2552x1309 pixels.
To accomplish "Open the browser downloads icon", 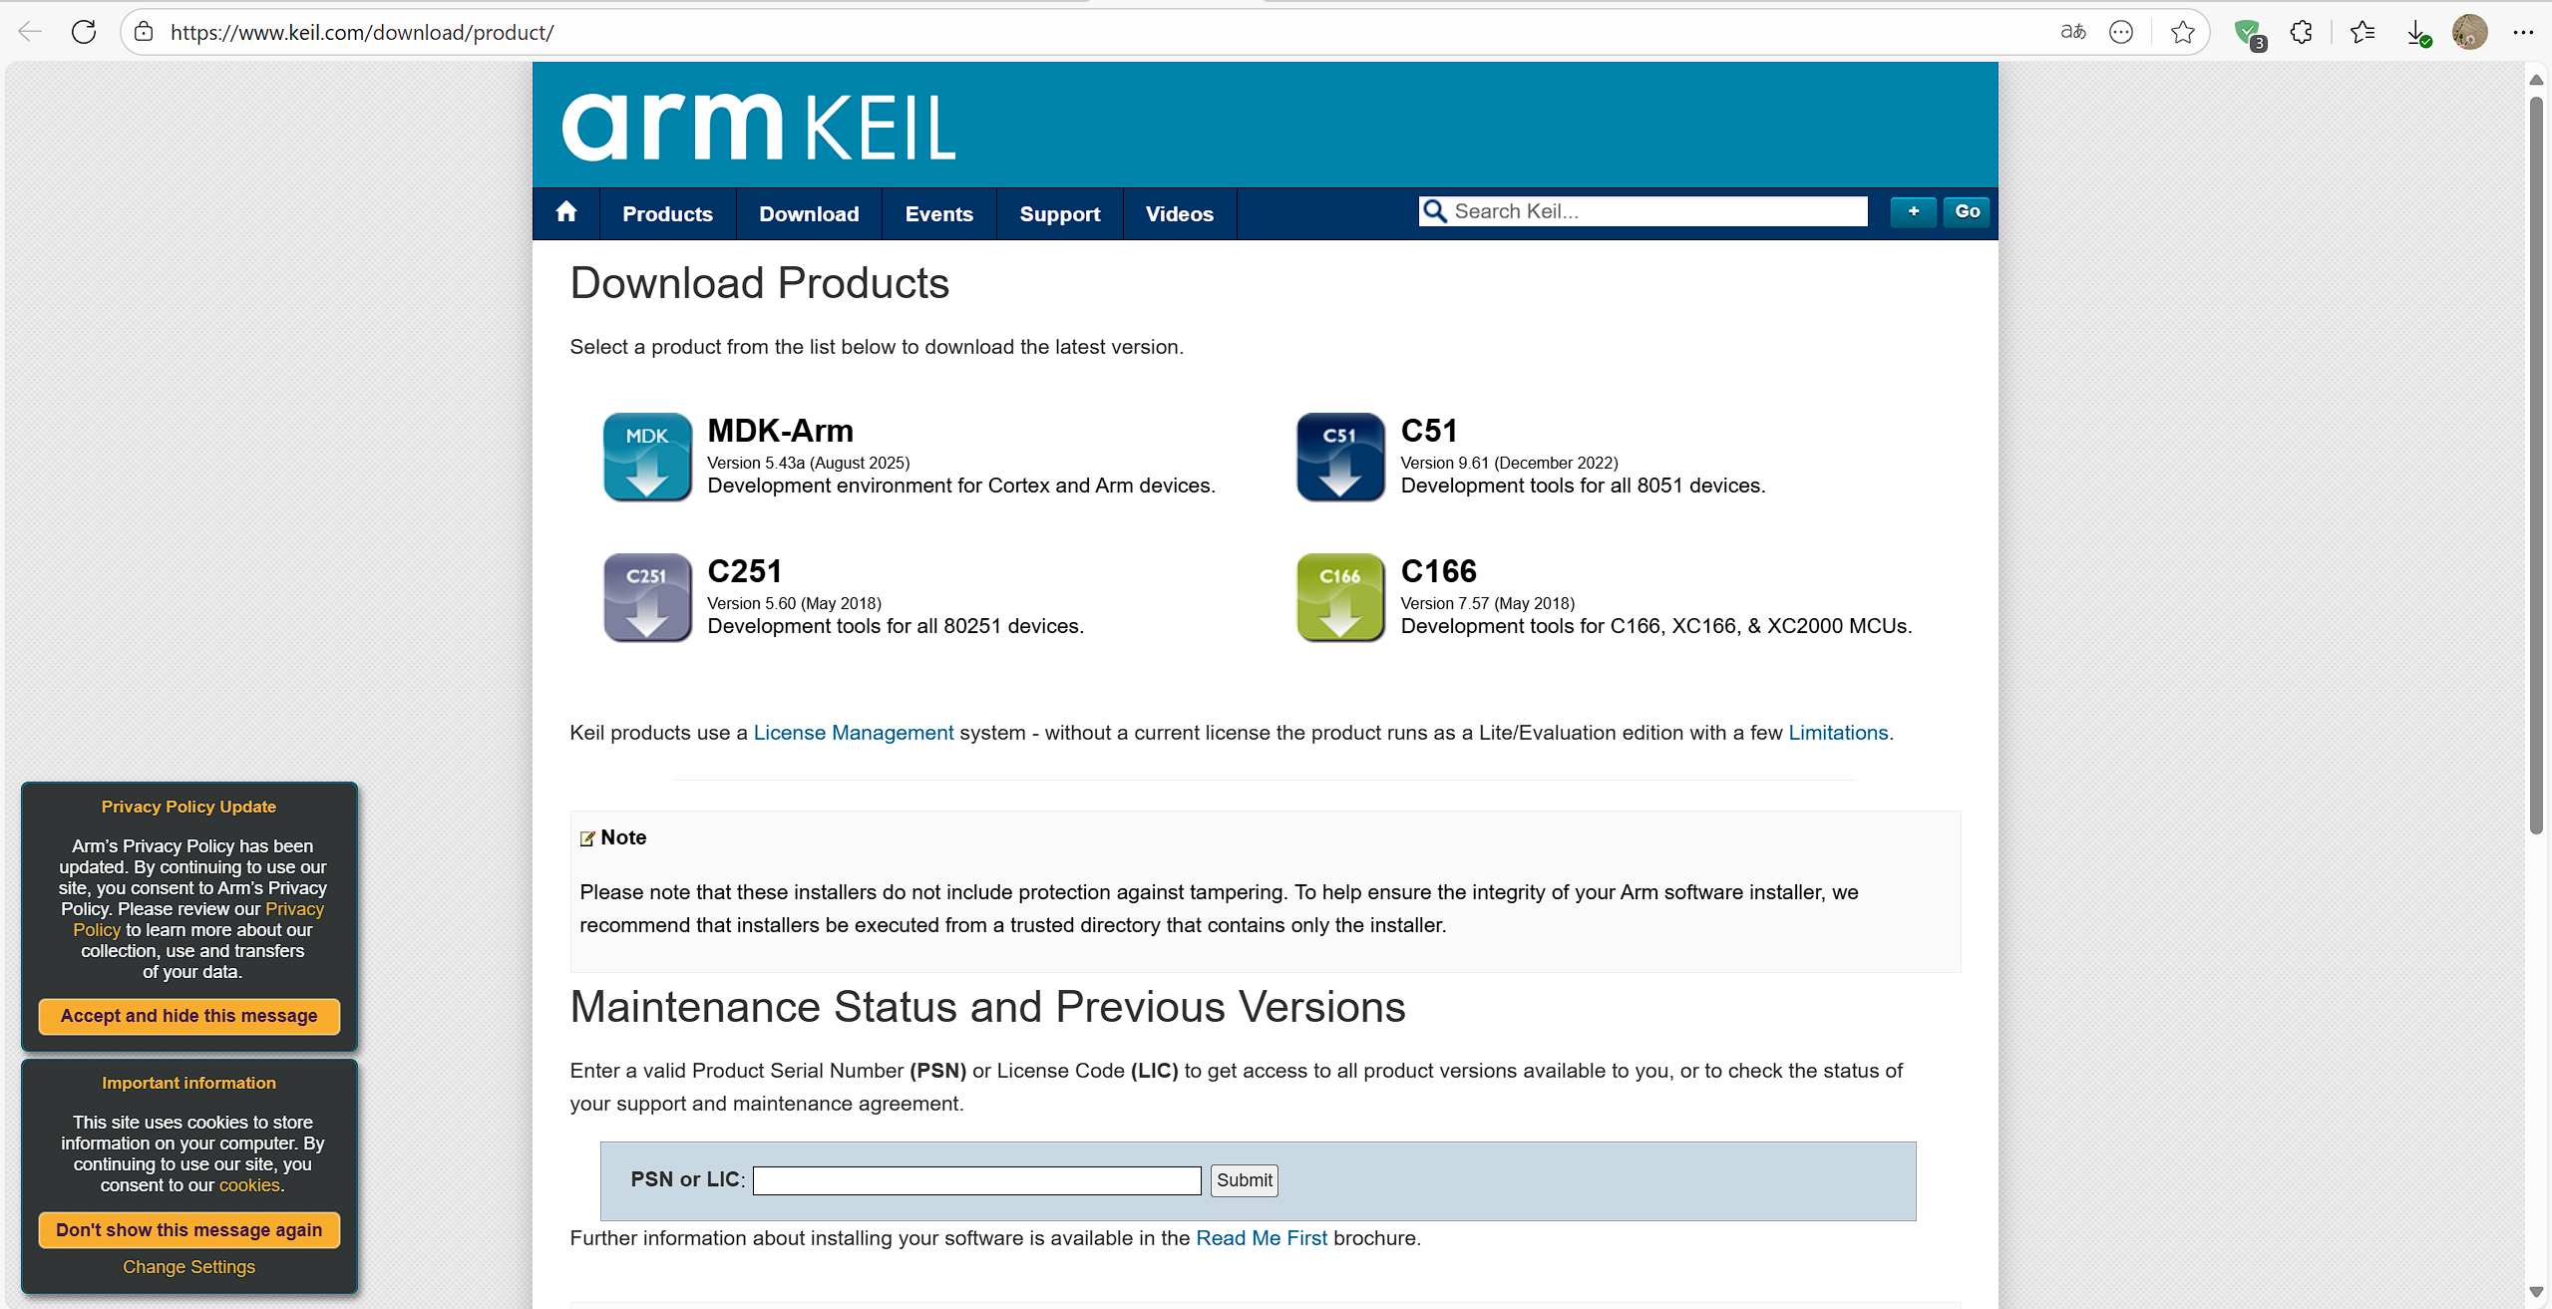I will click(x=2418, y=33).
